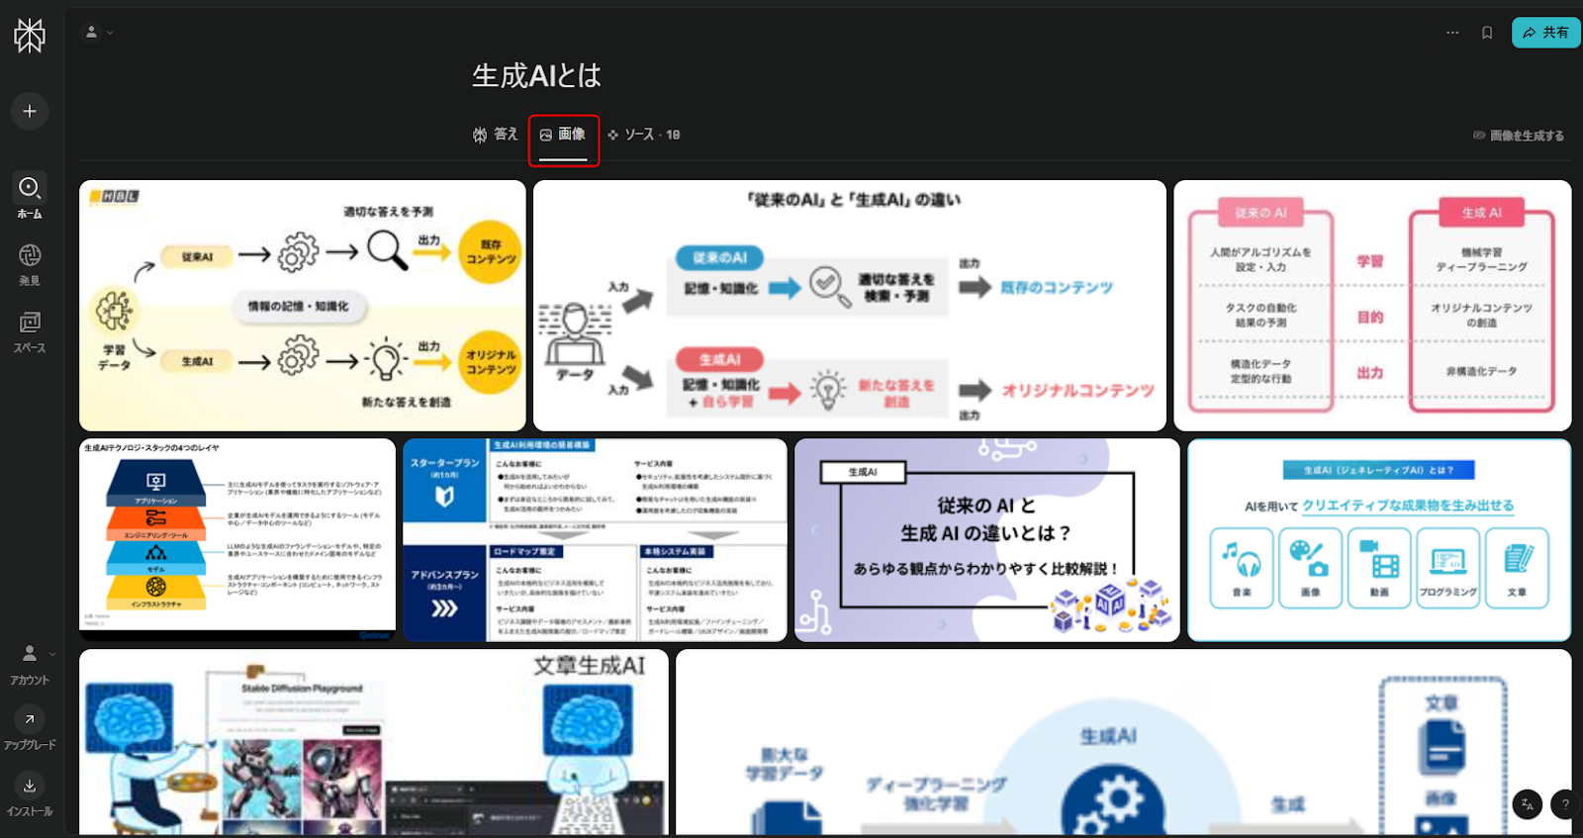Open the three-dot more options menu
The width and height of the screenshot is (1583, 838).
[1452, 33]
